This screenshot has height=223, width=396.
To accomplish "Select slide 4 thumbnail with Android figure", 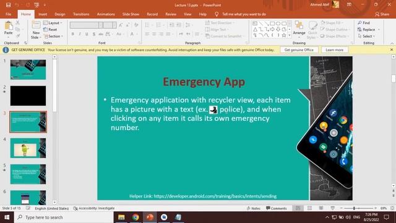I will point(28,148).
